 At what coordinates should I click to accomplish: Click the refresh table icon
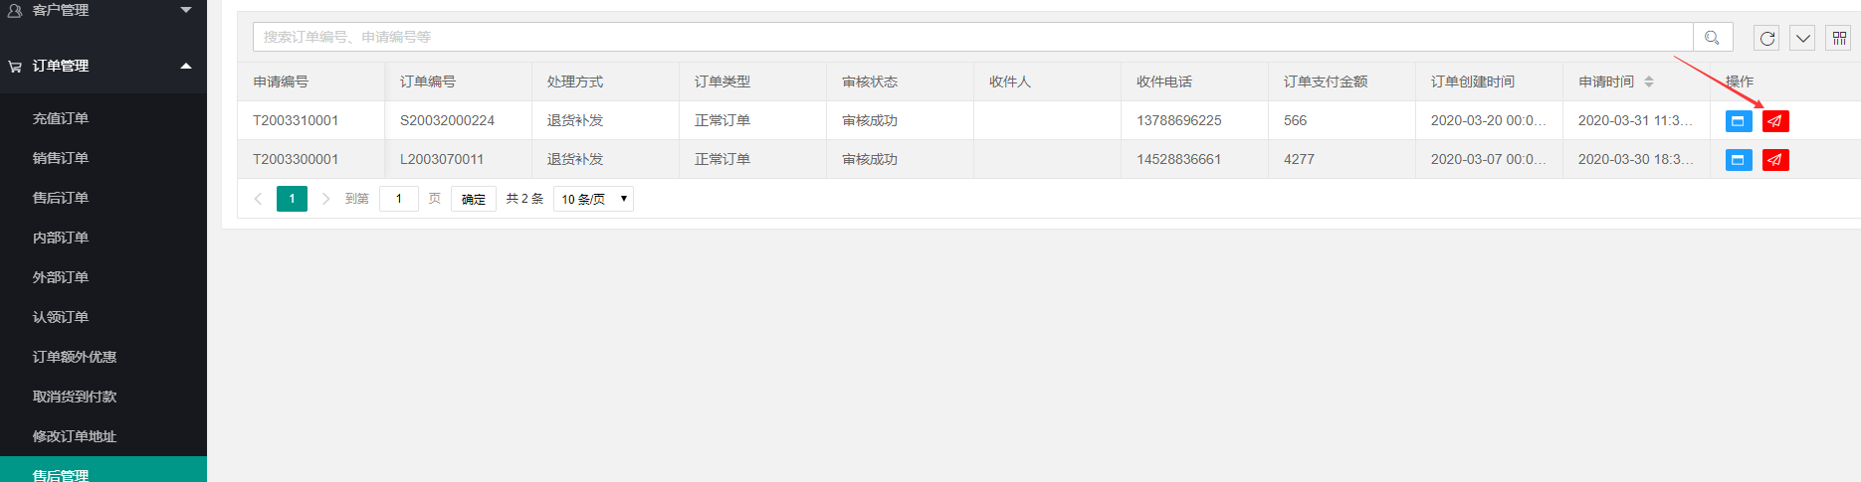coord(1767,38)
